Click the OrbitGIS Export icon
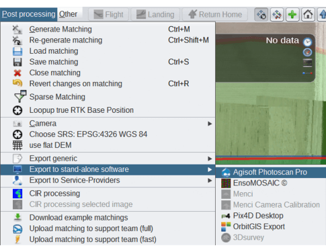This screenshot has height=252, width=326. (x=226, y=226)
